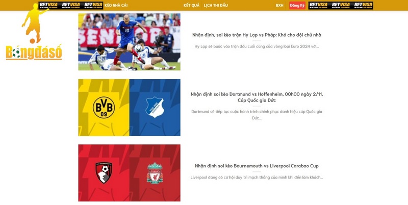This screenshot has width=408, height=205.
Task: Open the last BETVISA banner in right header
Action: tap(363, 6)
